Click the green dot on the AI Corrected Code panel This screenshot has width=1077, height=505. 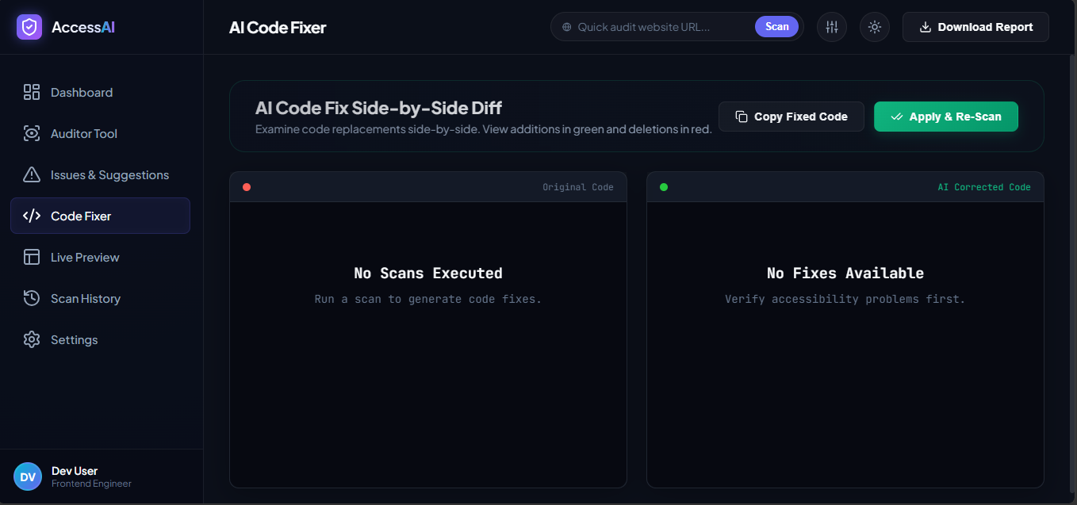tap(664, 187)
